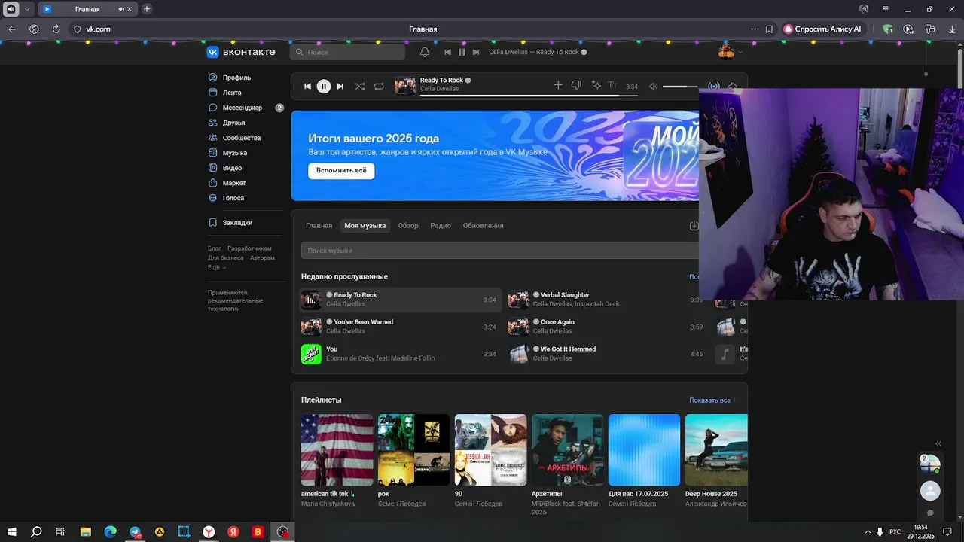Switch to the Главная music tab
The height and width of the screenshot is (542, 964).
pyautogui.click(x=319, y=226)
